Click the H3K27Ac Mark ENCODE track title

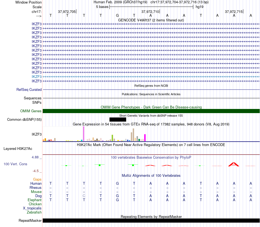[151, 145]
